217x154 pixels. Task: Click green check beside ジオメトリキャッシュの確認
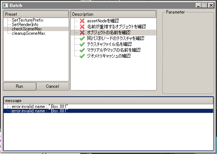[82, 56]
